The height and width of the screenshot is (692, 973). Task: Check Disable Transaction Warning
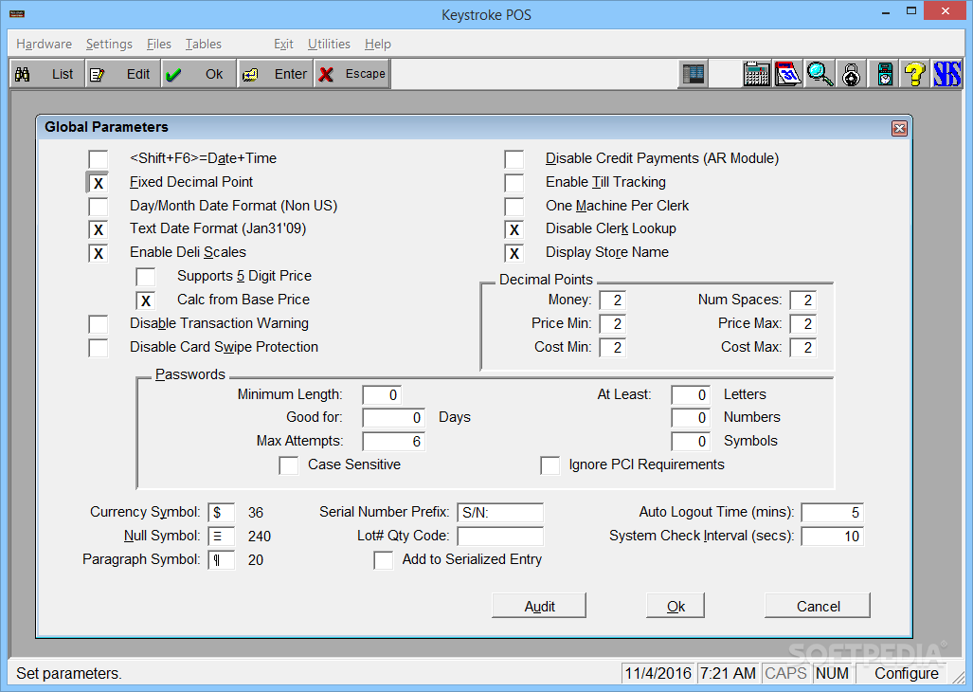coord(98,324)
